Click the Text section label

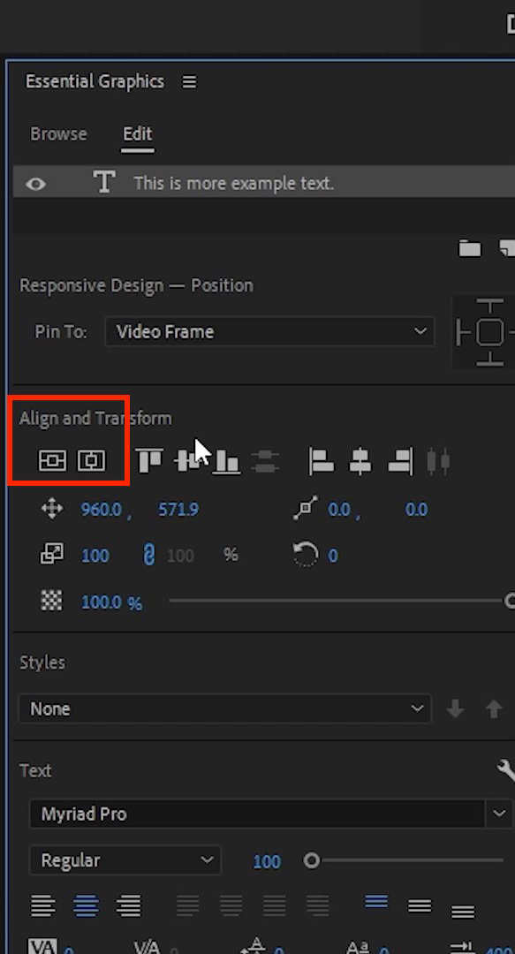point(35,770)
